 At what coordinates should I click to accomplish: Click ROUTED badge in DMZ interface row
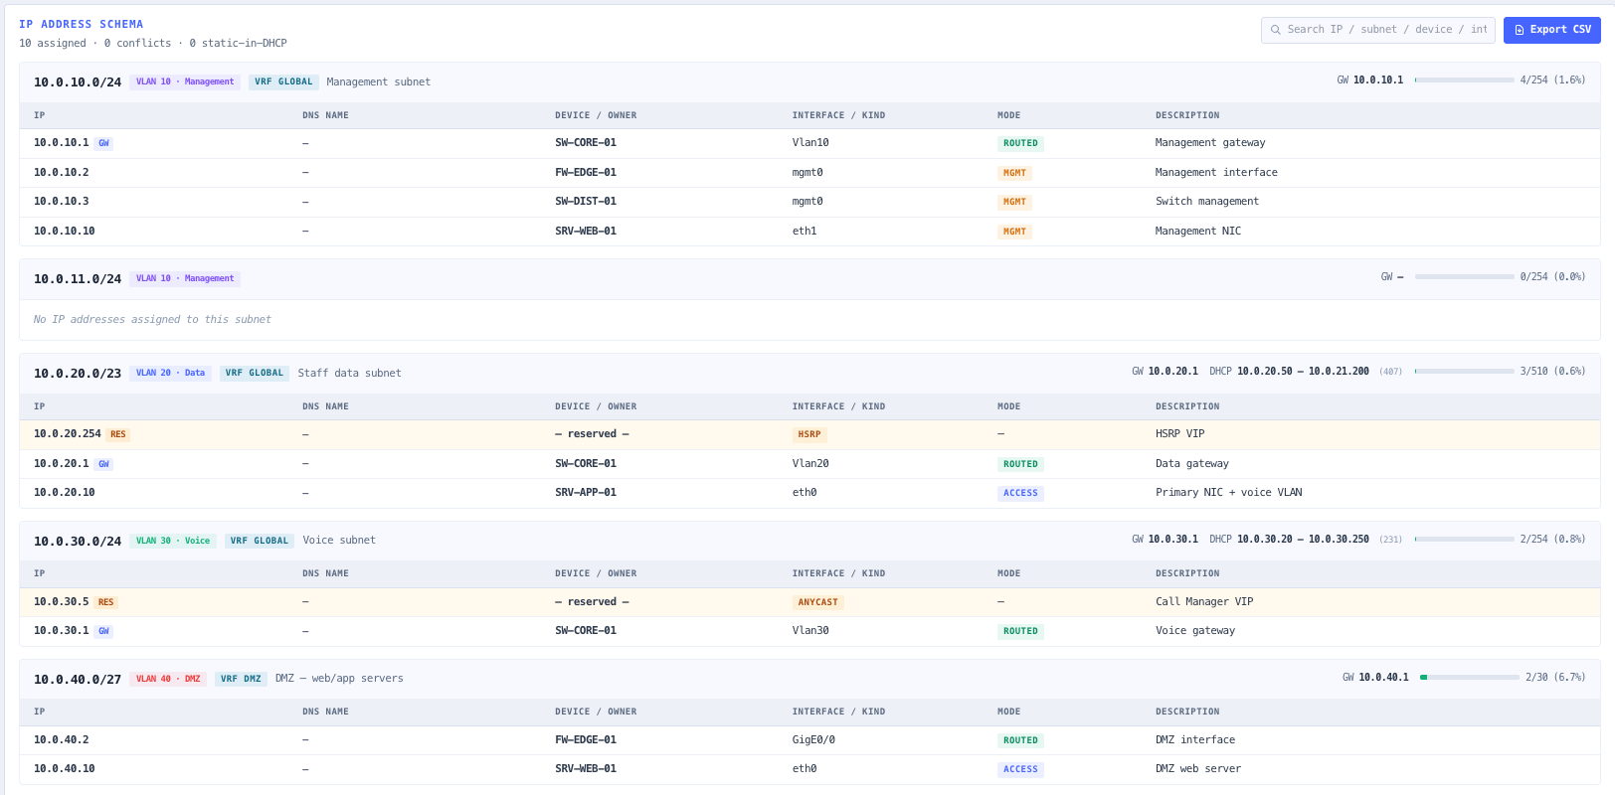click(x=1020, y=741)
